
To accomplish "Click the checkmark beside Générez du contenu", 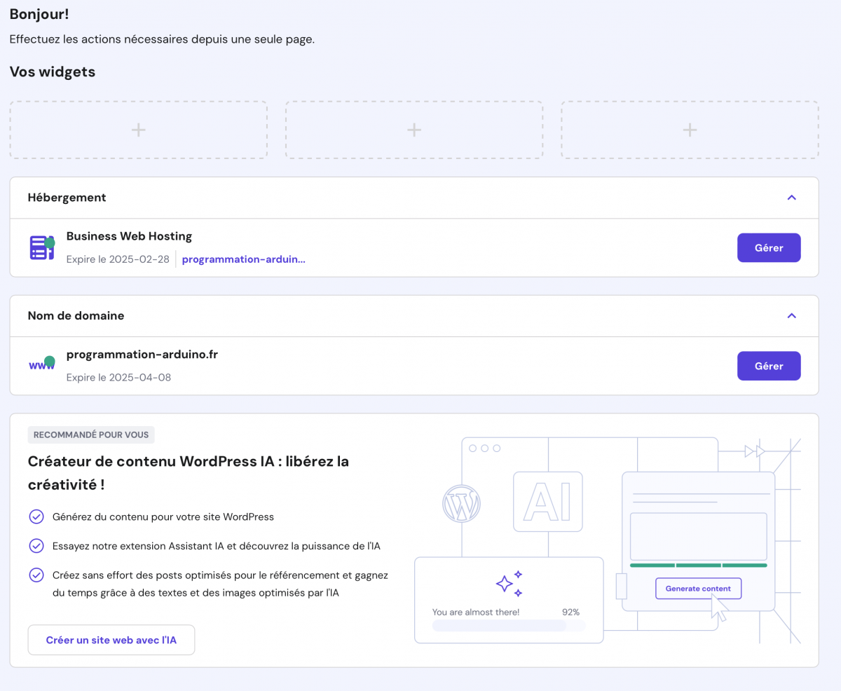I will click(x=36, y=517).
